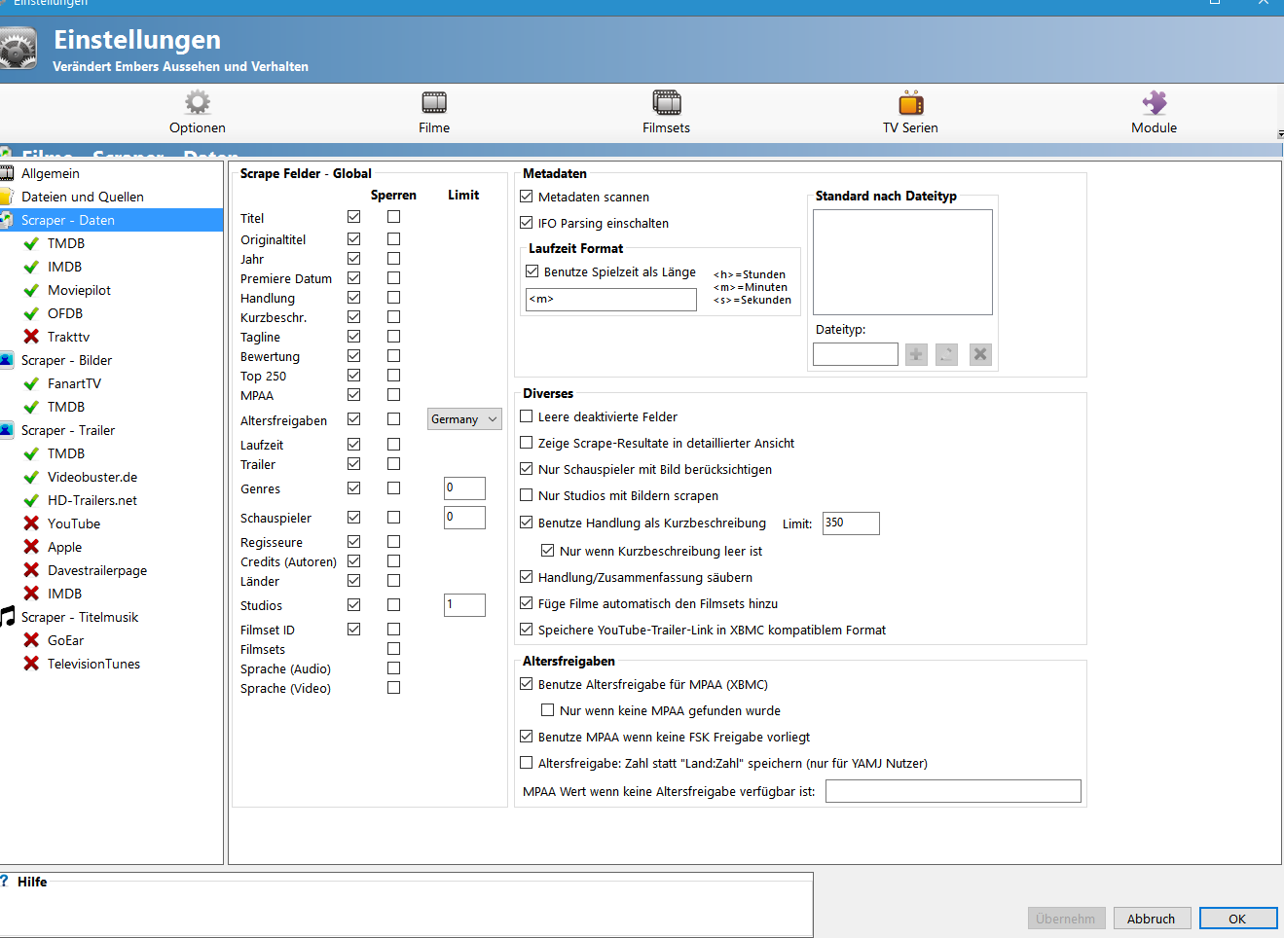Click the green check icon beside HD-Trailers.net
Screen dimensions: 1284x938
(x=31, y=500)
